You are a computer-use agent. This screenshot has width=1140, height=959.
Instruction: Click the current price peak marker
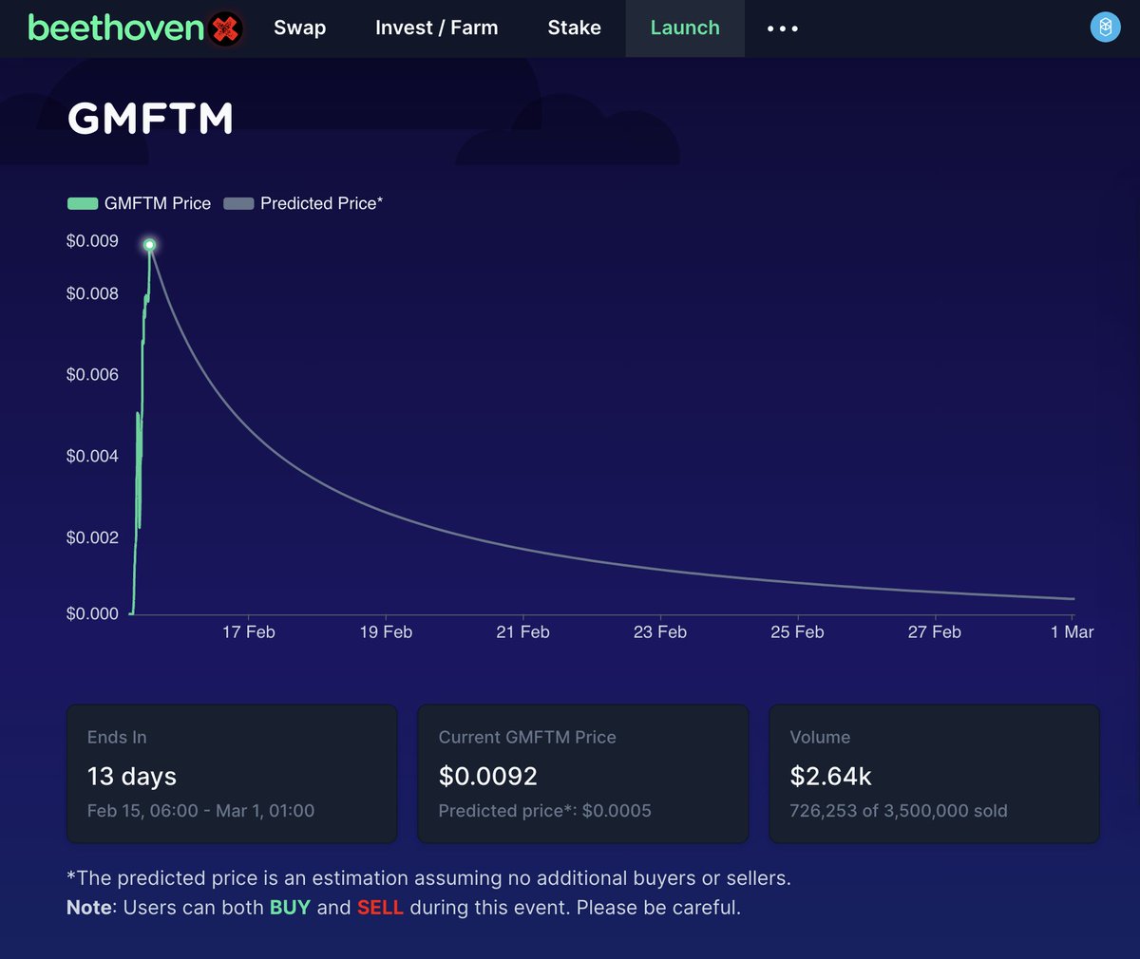(149, 245)
